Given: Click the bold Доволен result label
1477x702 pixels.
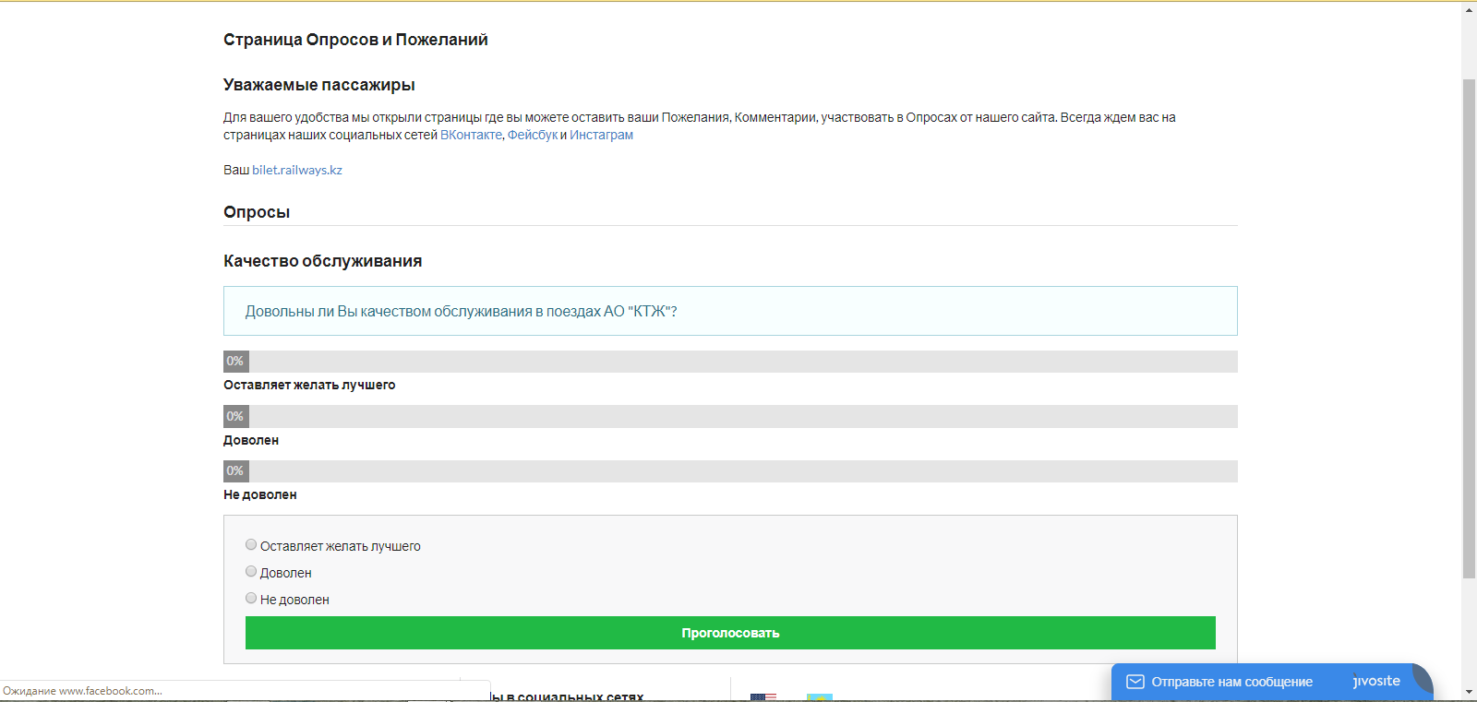Looking at the screenshot, I should click(251, 440).
